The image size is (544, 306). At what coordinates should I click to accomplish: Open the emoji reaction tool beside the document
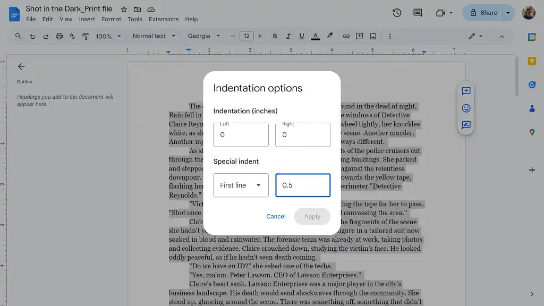coord(466,108)
